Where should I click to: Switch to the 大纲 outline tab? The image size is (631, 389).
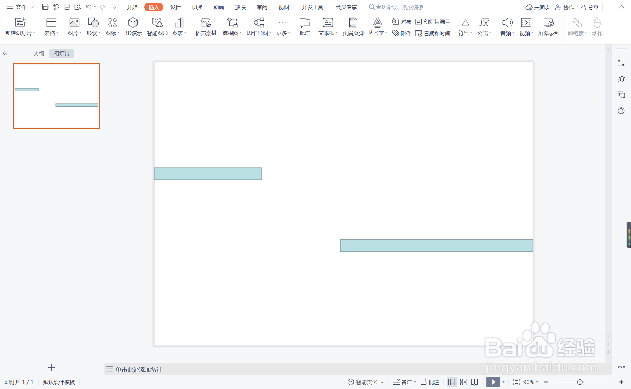point(39,53)
